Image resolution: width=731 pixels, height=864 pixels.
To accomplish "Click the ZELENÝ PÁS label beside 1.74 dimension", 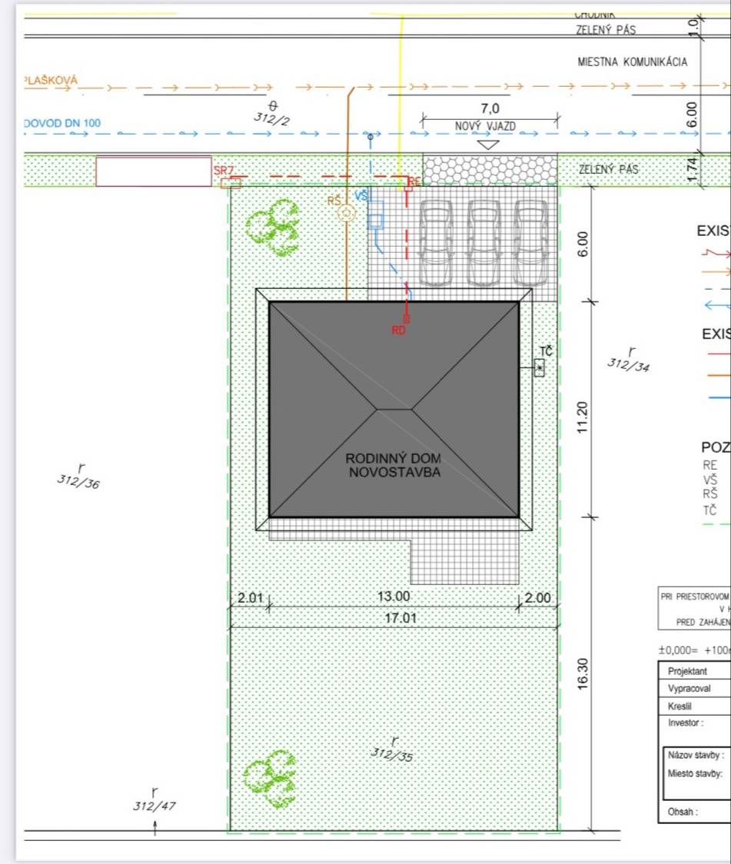I will (x=608, y=169).
